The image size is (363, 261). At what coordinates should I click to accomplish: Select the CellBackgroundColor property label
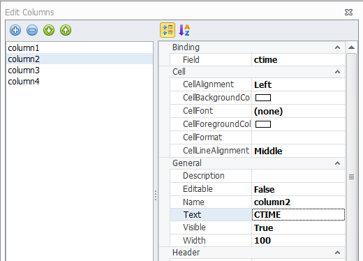[216, 98]
